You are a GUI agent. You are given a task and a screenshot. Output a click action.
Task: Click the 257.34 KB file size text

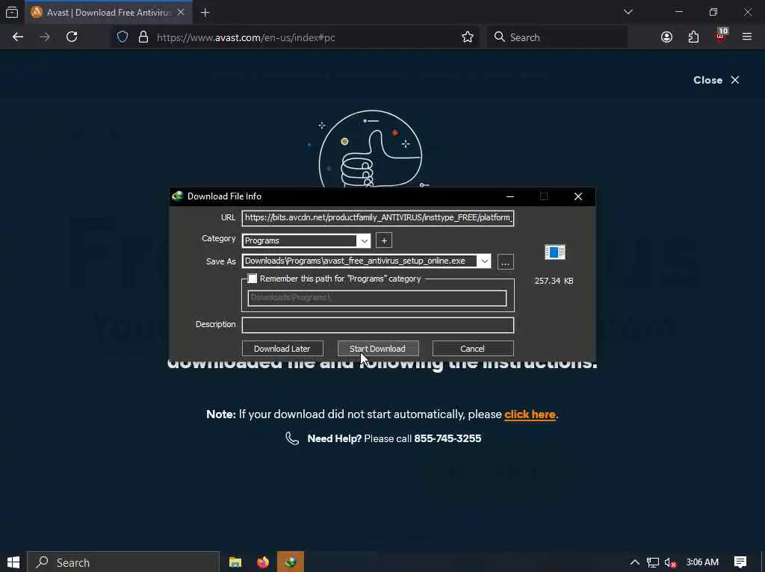(554, 281)
